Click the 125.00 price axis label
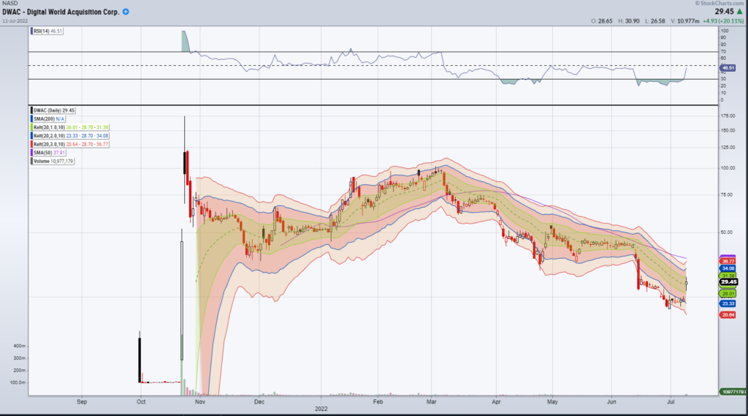The width and height of the screenshot is (748, 416). tap(728, 147)
